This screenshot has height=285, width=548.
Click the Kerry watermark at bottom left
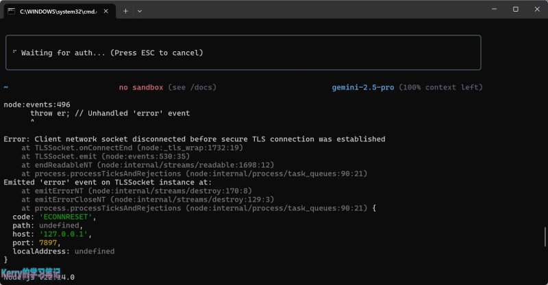[31, 272]
